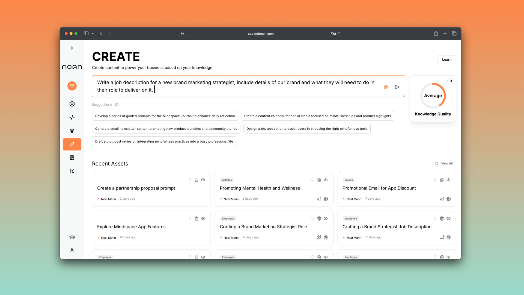Screen dimensions: 524x295
Task: Open the graduation cap learn icon
Action: pyautogui.click(x=72, y=237)
